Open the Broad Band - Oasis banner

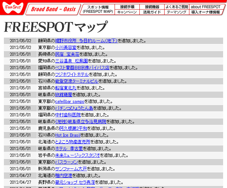(x=53, y=9)
